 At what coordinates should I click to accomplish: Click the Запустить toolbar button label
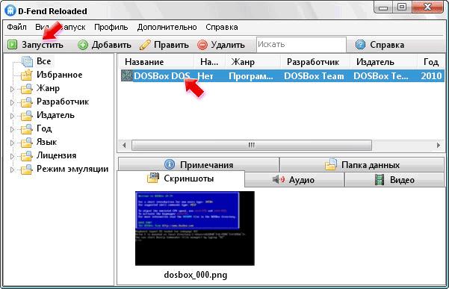tap(43, 45)
